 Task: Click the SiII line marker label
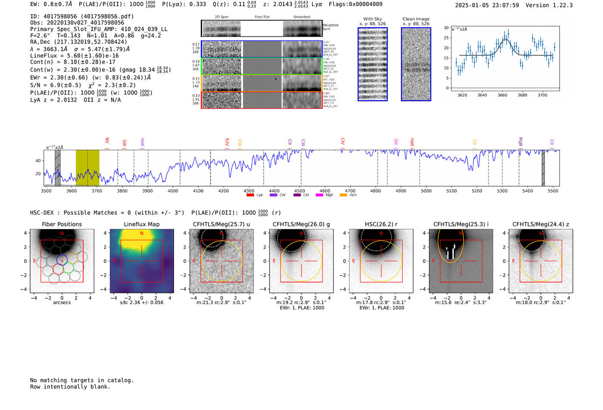point(124,143)
